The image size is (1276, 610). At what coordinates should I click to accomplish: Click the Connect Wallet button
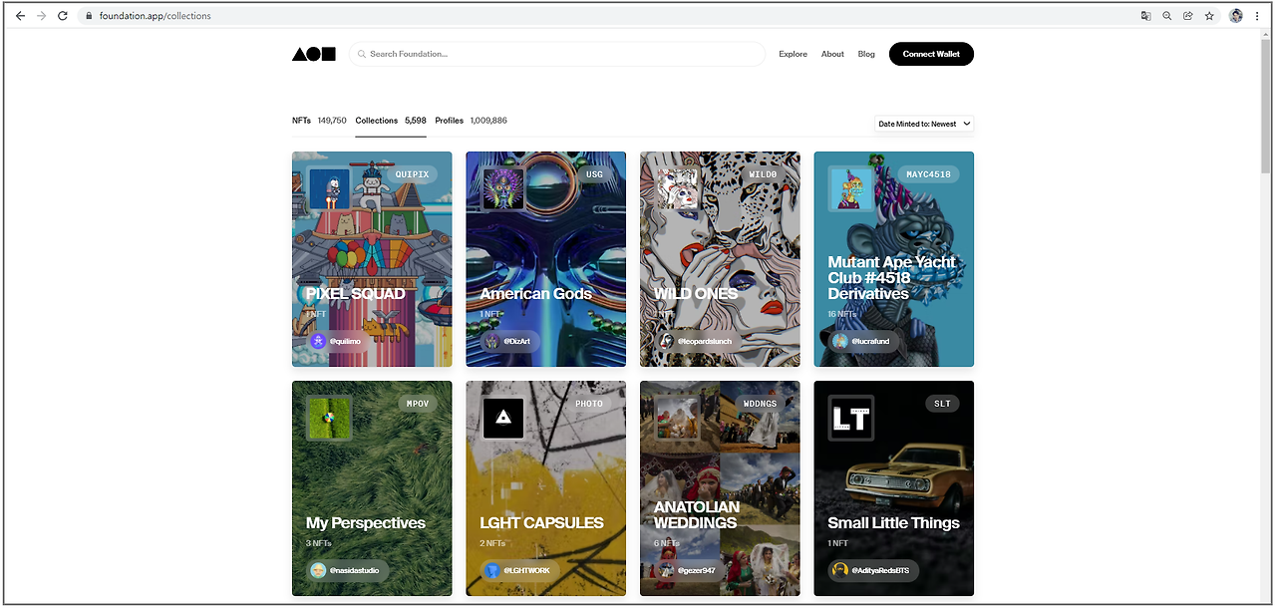pyautogui.click(x=931, y=54)
